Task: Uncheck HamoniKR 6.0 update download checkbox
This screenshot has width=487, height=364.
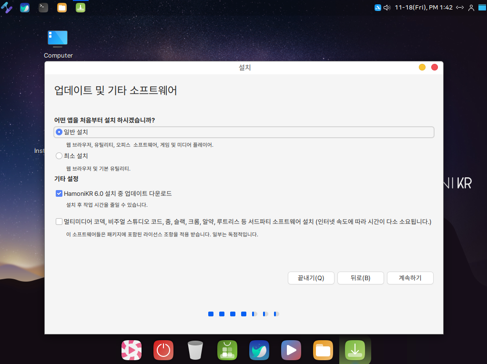Action: coord(59,193)
